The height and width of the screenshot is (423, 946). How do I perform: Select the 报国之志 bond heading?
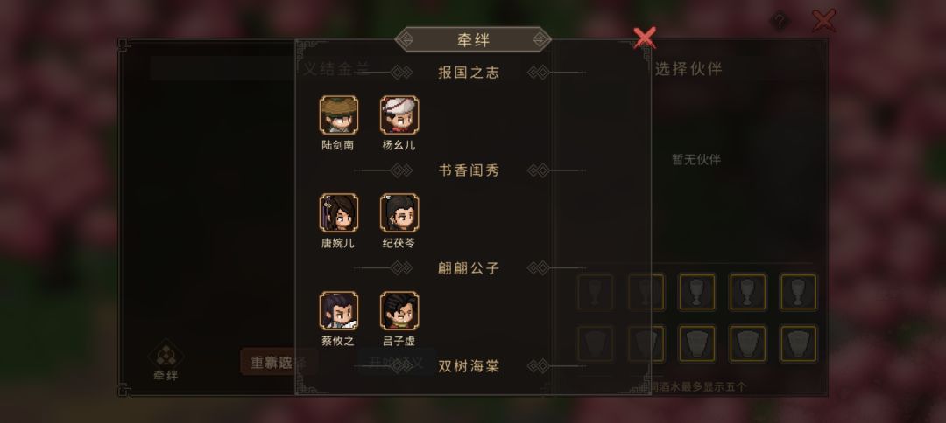click(x=469, y=73)
